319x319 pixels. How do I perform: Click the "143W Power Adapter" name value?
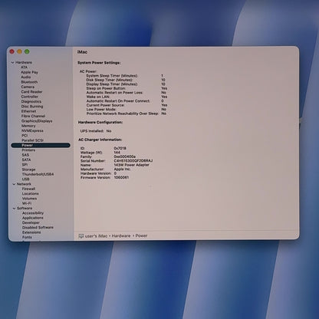(x=131, y=165)
